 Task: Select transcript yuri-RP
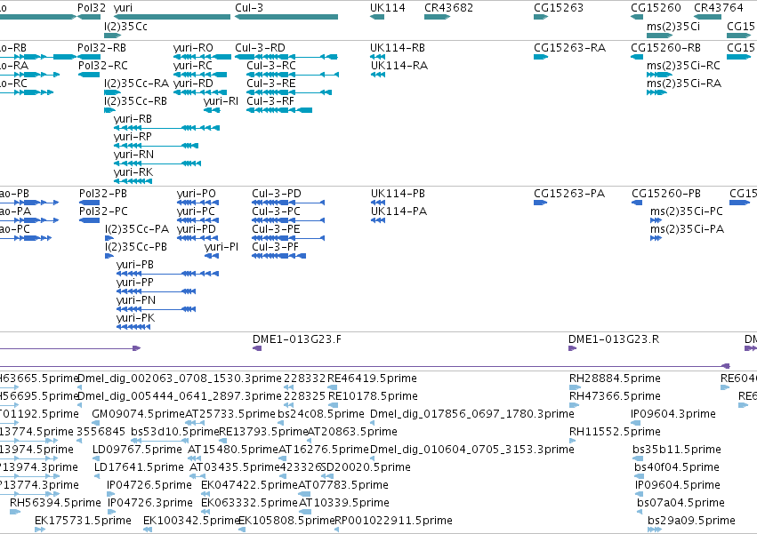point(156,146)
